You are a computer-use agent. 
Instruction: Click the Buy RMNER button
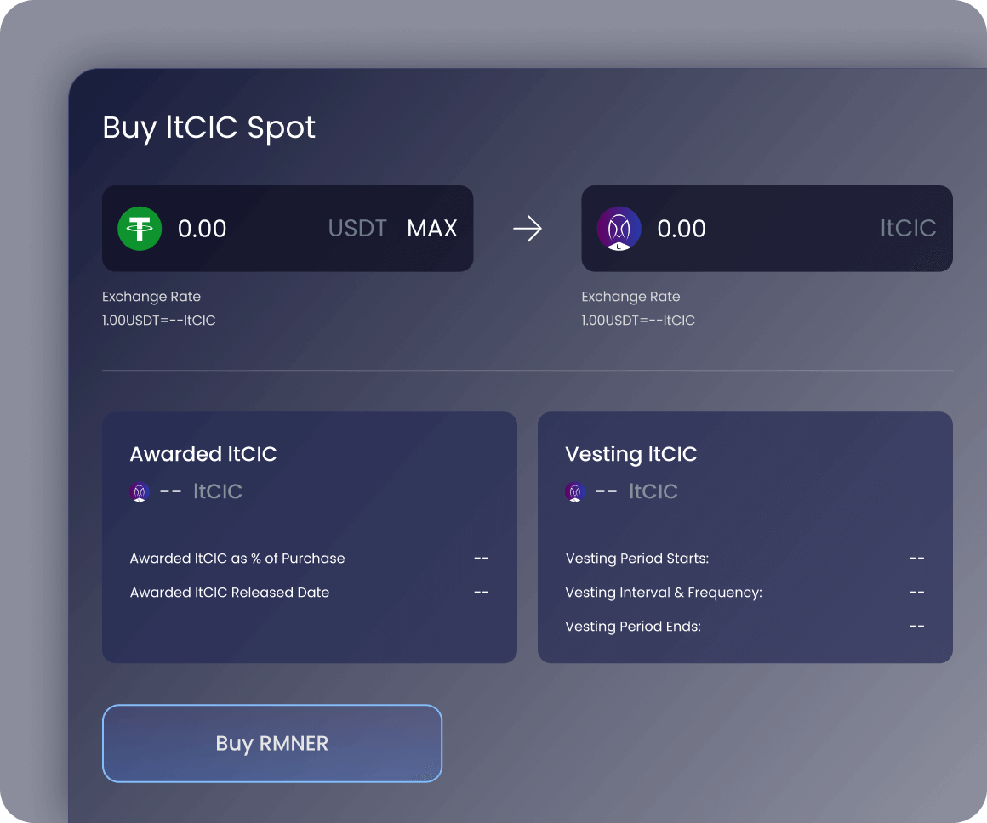point(272,743)
